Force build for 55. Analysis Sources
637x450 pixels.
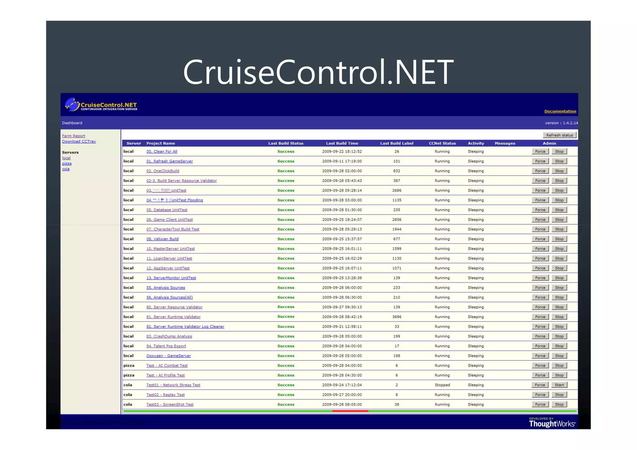tap(540, 288)
